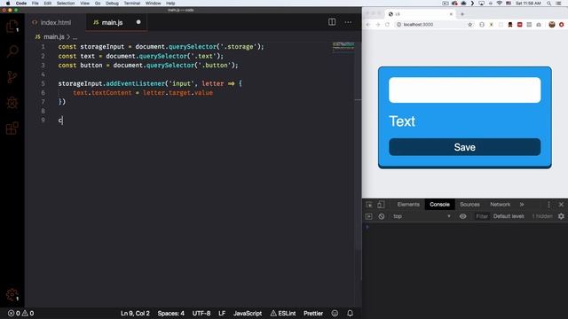This screenshot has height=319, width=568.
Task: Open the Manage gear in activity bar
Action: click(12, 294)
